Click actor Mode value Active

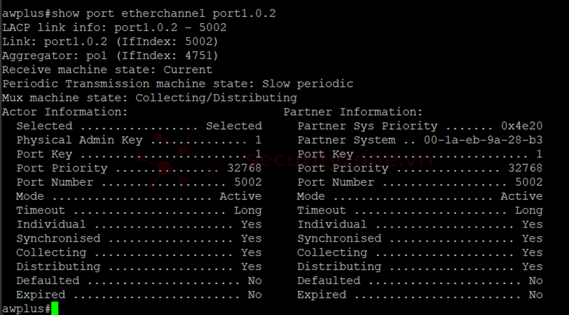(x=240, y=196)
